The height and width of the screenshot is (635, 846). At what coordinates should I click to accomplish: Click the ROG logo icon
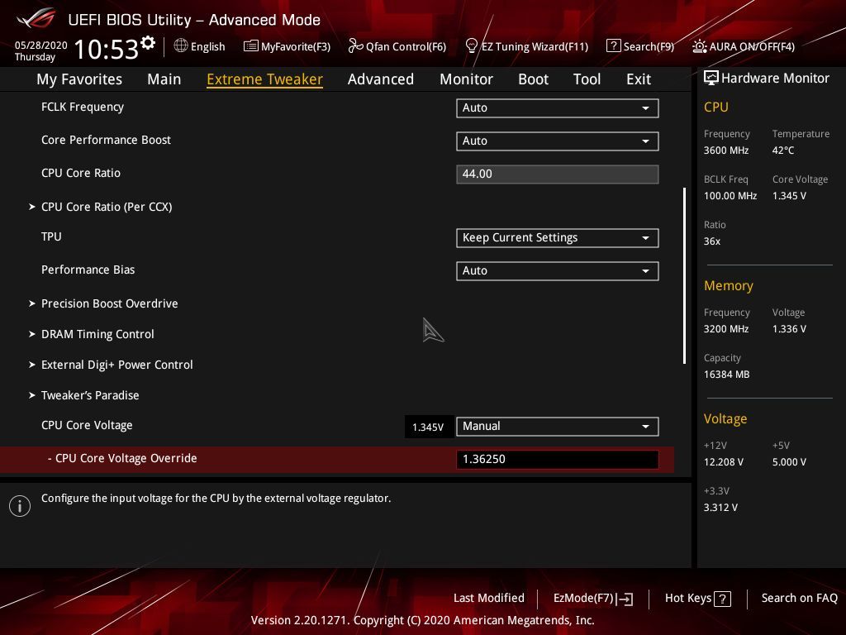36,19
